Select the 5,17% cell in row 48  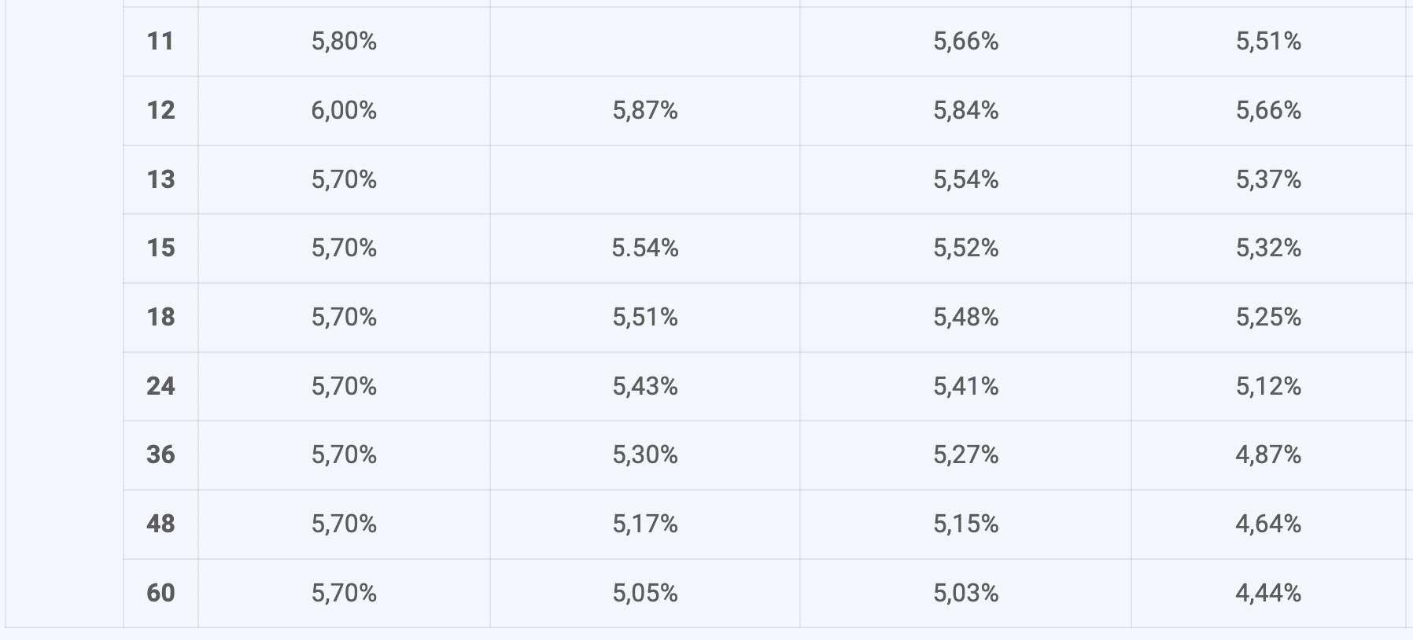pos(645,524)
